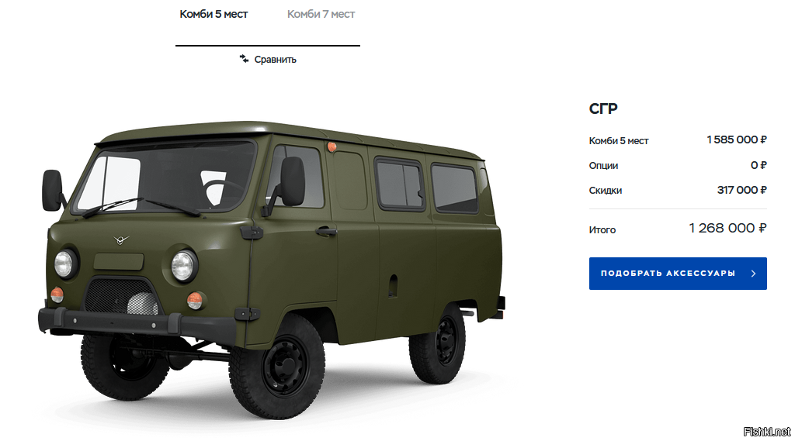The image size is (795, 441).
Task: Click the Опции row label
Action: point(603,166)
